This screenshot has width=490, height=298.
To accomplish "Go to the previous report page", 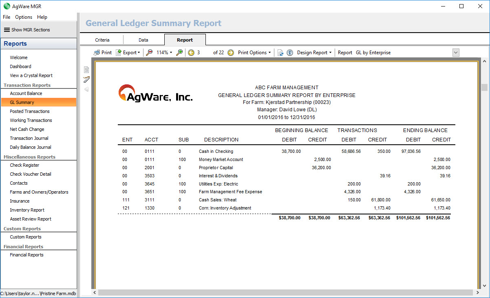I will (191, 53).
